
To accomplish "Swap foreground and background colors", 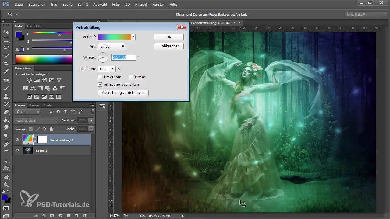I will tap(9, 191).
